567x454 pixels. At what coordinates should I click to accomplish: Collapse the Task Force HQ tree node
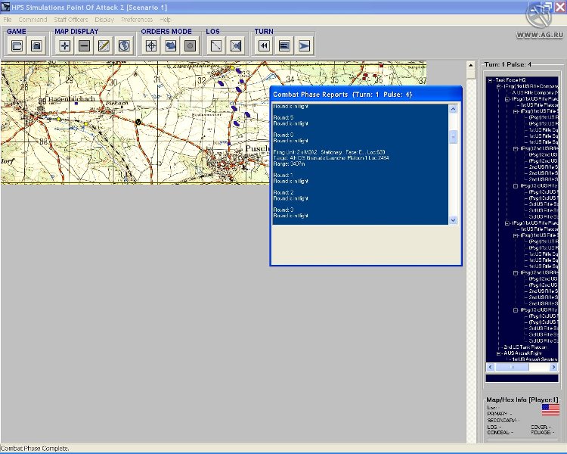[490, 80]
